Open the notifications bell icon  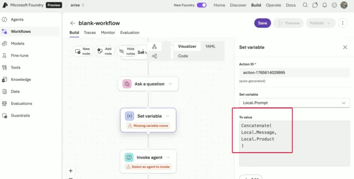coord(324,5)
